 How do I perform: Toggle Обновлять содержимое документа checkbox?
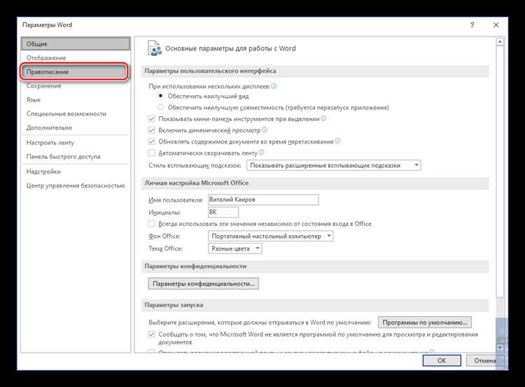point(152,141)
